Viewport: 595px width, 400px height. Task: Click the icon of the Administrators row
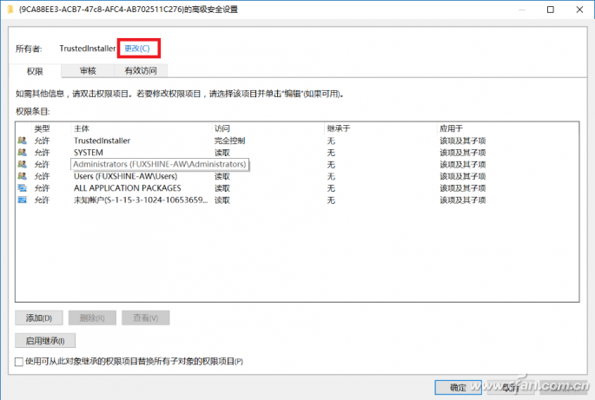[x=21, y=164]
